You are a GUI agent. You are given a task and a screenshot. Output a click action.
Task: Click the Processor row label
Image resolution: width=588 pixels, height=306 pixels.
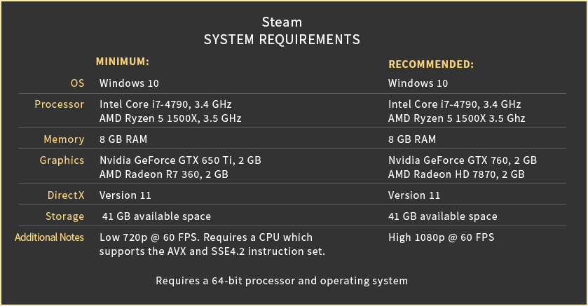coord(60,104)
